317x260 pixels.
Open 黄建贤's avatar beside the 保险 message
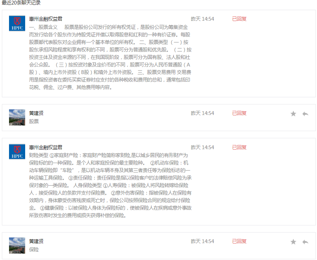pyautogui.click(x=17, y=245)
